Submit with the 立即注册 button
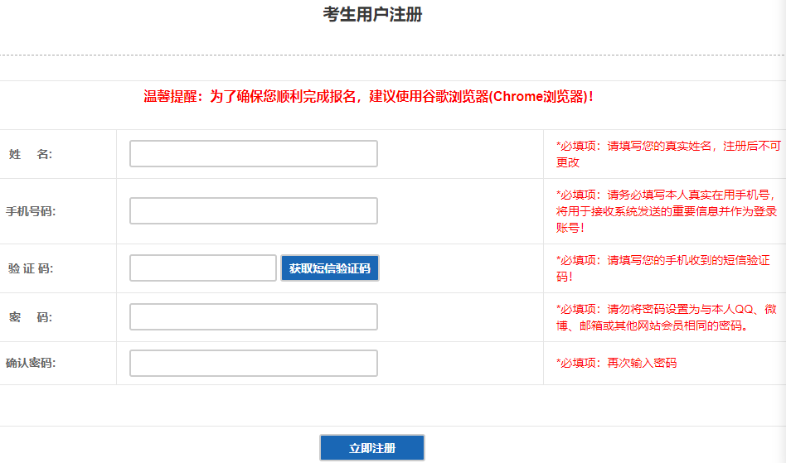The width and height of the screenshot is (786, 463). (x=372, y=448)
